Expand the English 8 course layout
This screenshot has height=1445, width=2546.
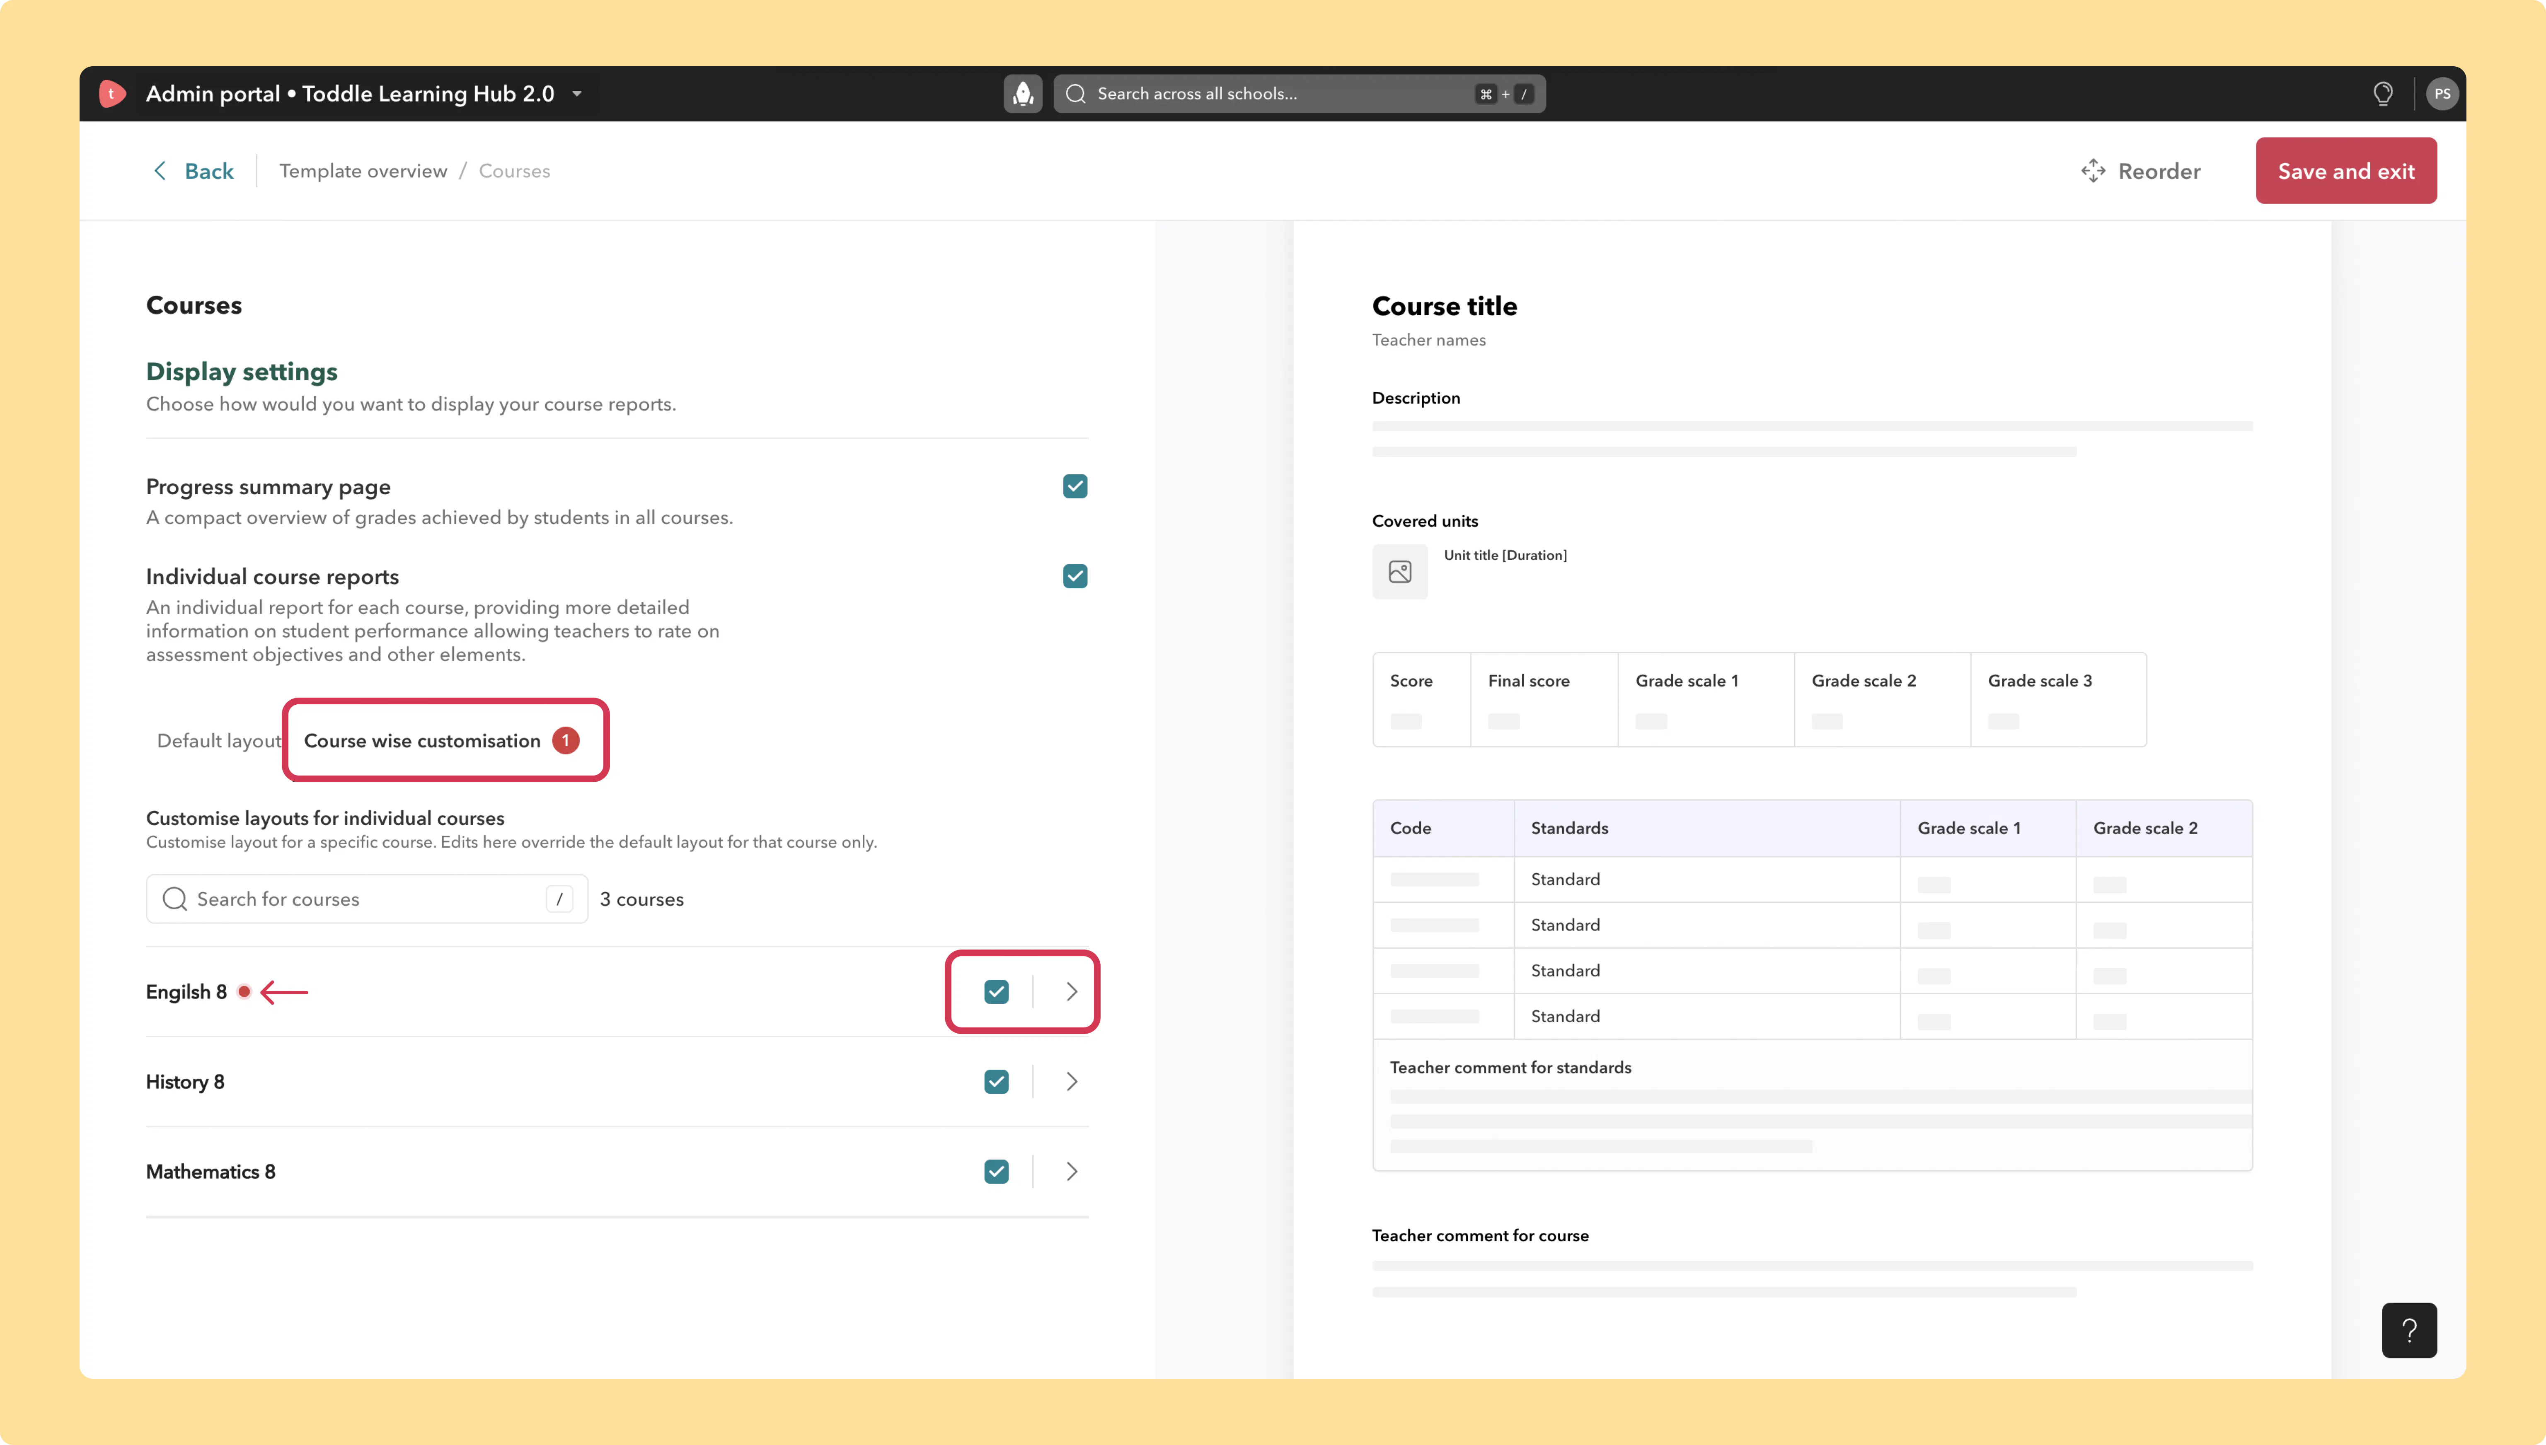click(1071, 991)
